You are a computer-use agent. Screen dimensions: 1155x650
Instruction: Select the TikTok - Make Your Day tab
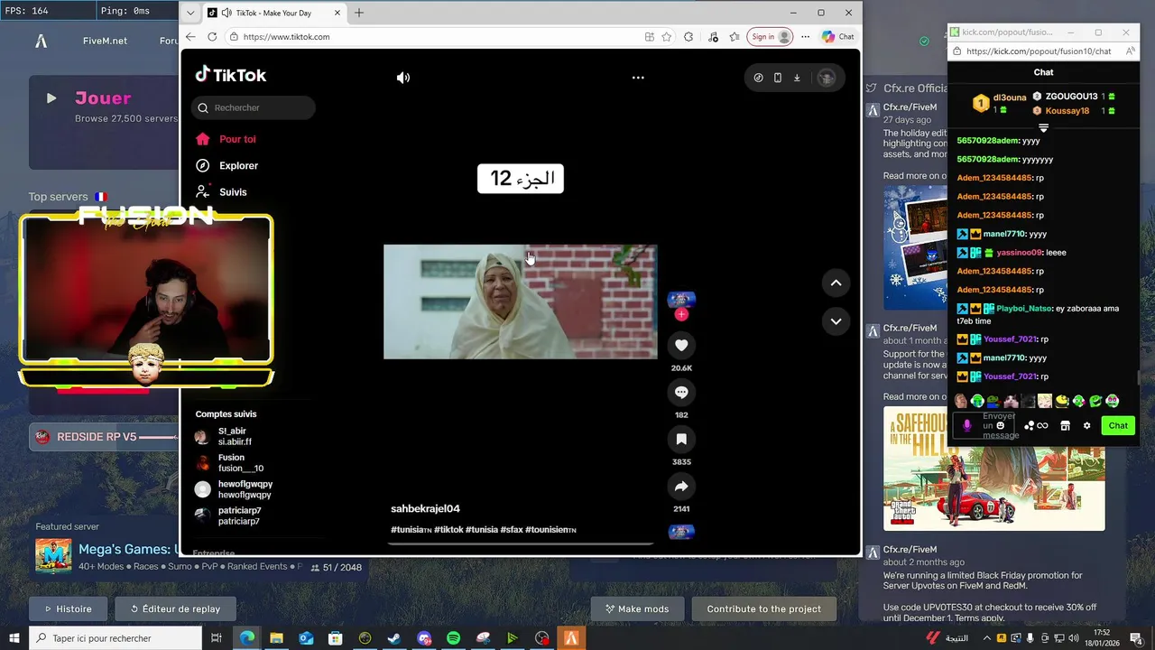[x=273, y=13]
